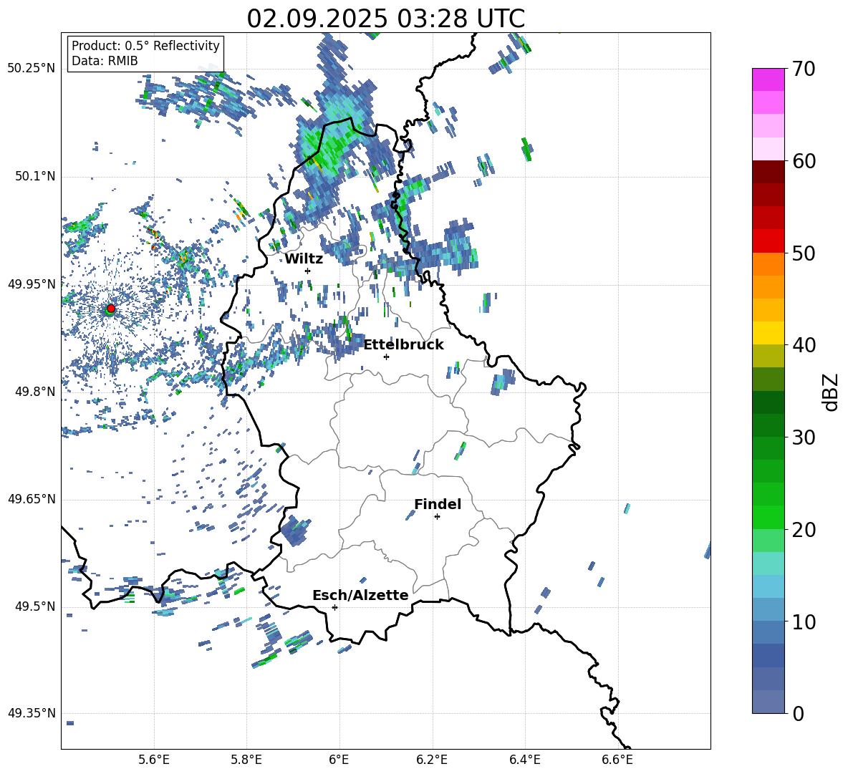This screenshot has width=848, height=774.
Task: Click the 5.6°E longitude label
Action: 154,760
